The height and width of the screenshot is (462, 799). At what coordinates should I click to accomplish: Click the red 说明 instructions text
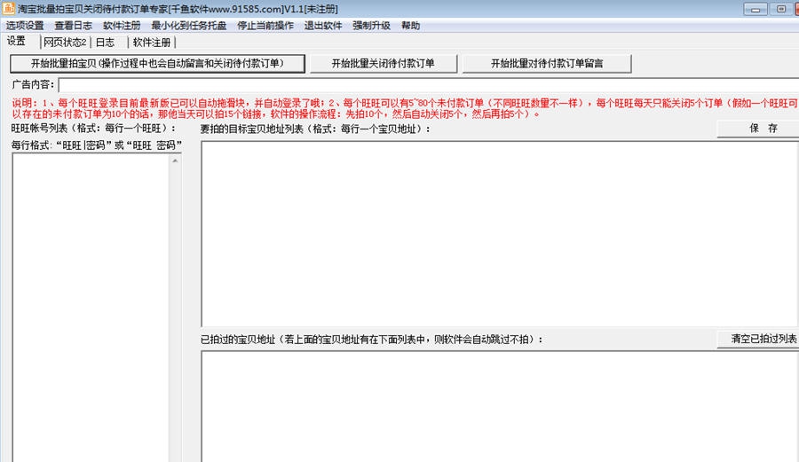click(405, 108)
